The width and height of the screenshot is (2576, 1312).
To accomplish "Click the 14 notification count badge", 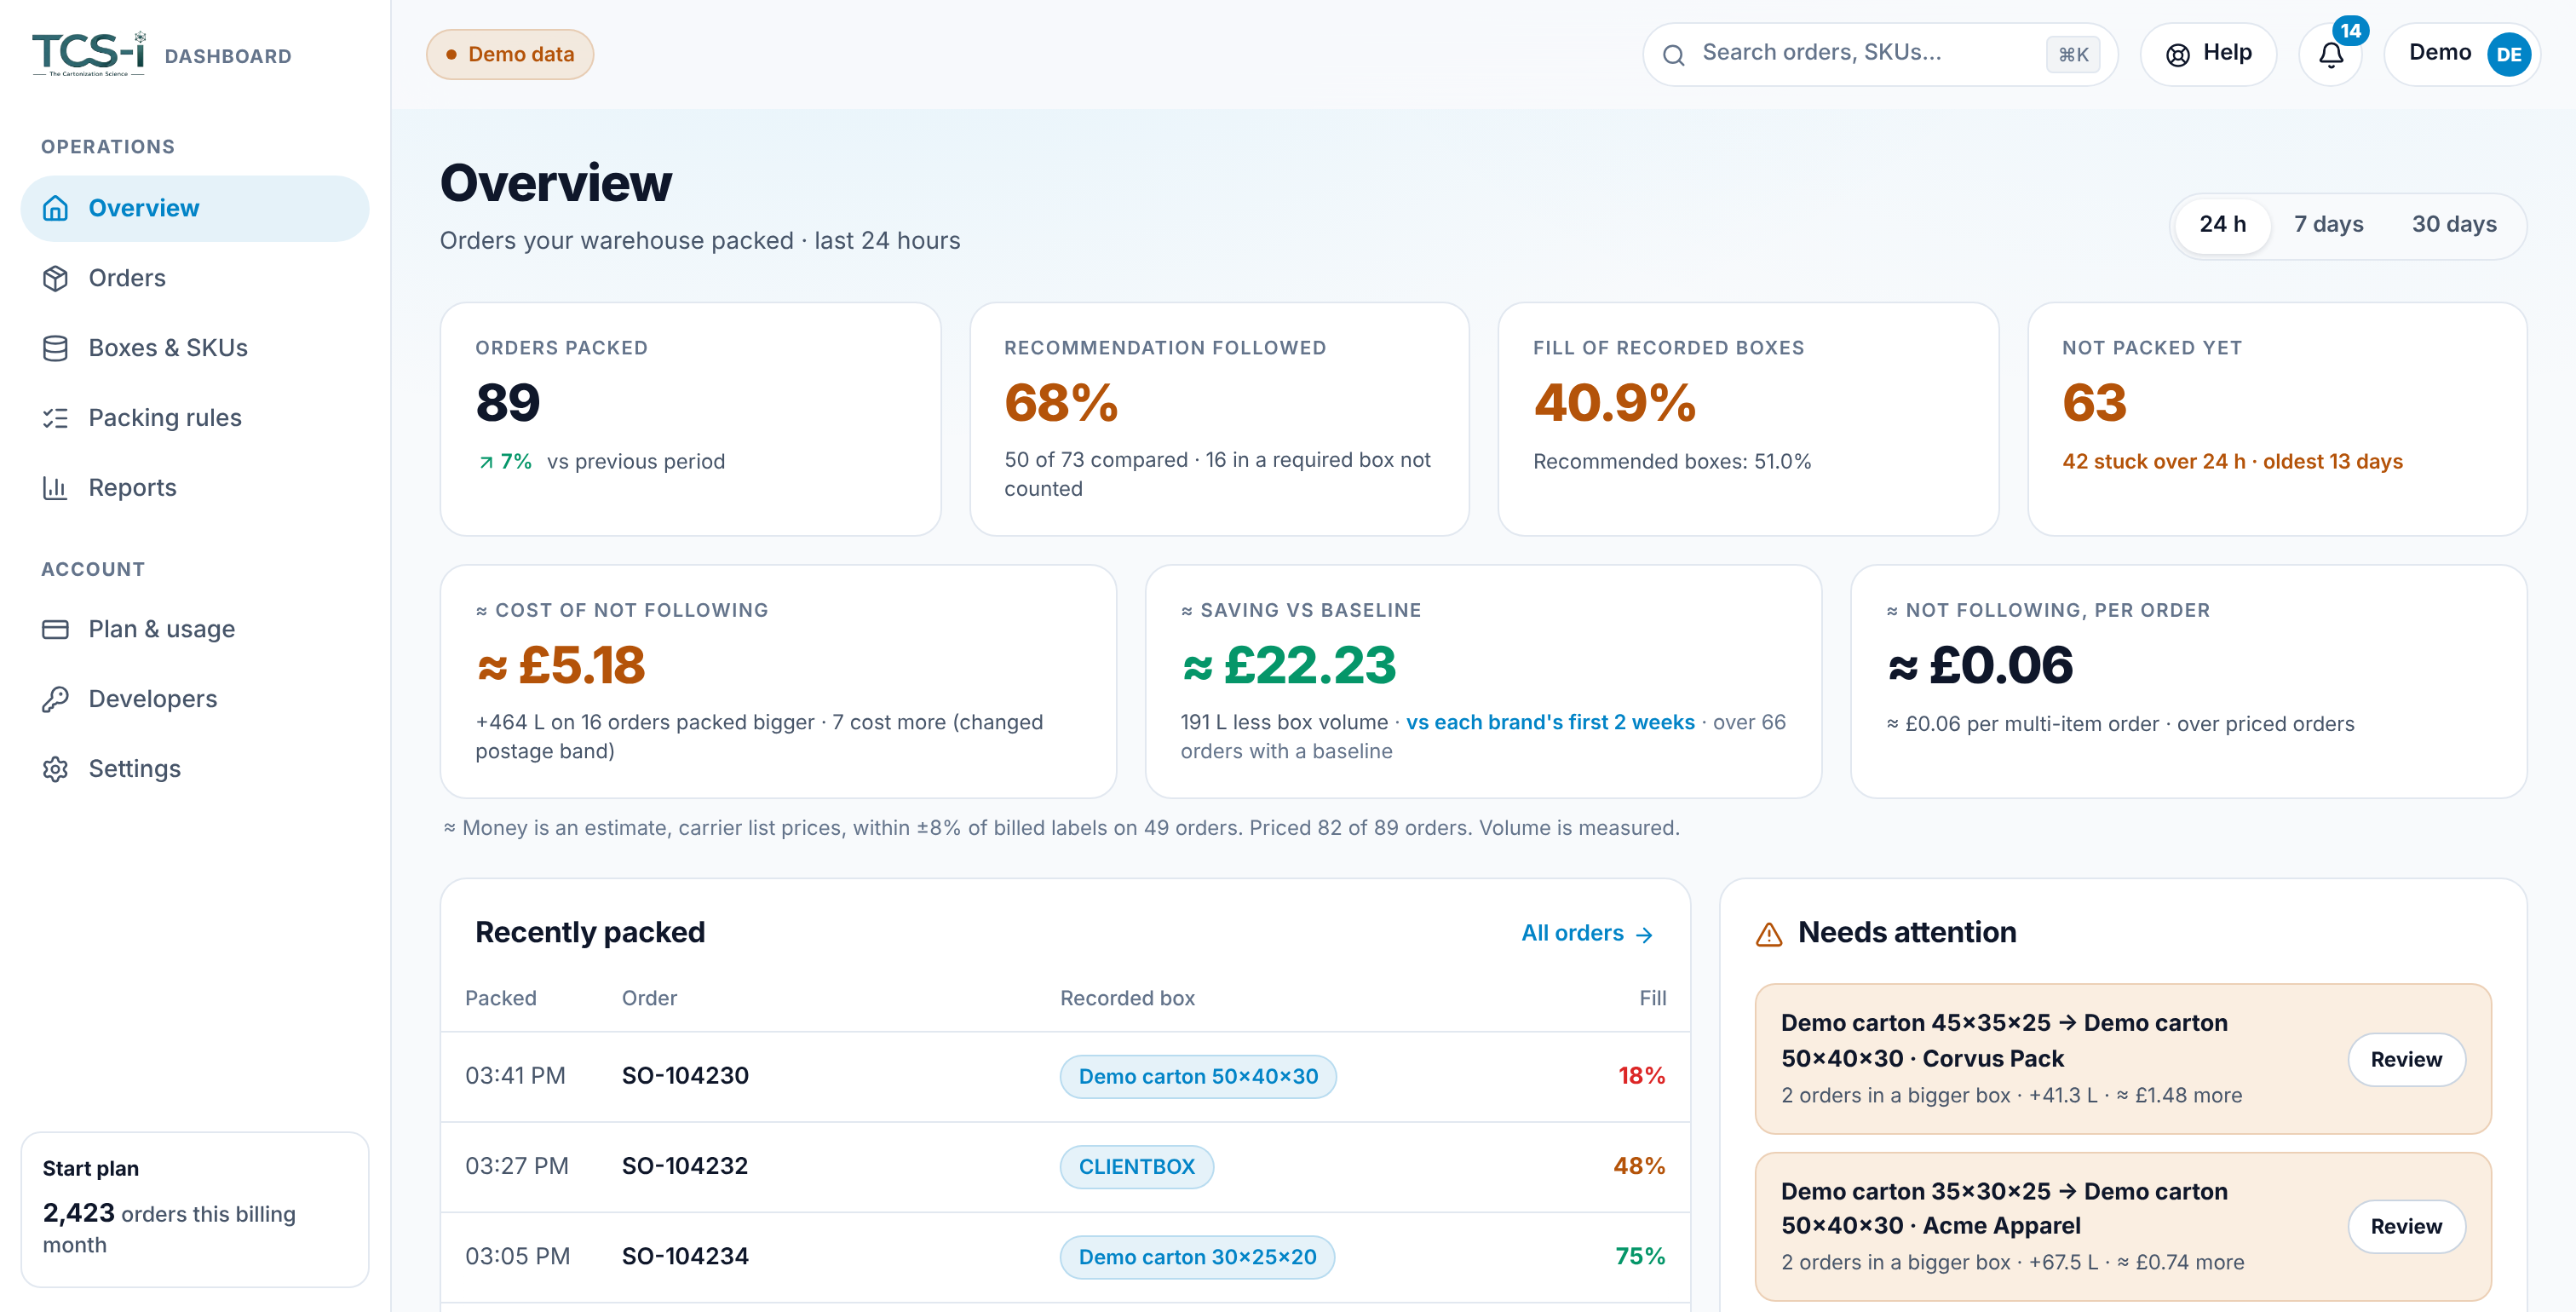I will [2350, 30].
